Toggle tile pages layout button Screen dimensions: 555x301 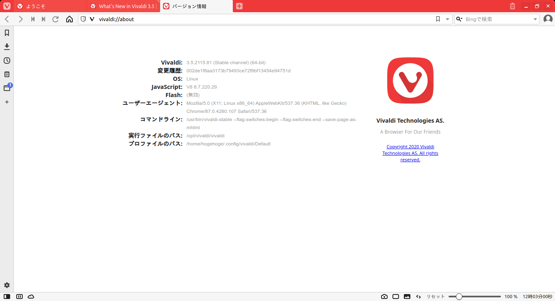coord(396,297)
